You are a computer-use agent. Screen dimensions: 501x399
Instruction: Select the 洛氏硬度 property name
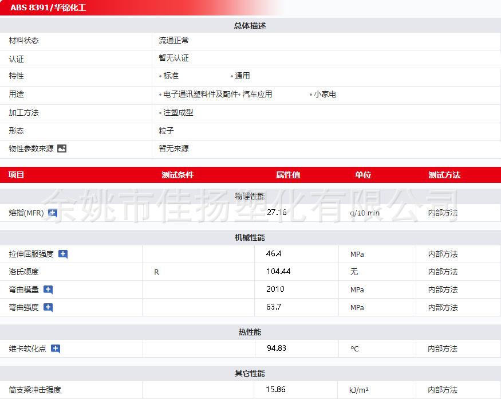click(x=24, y=272)
